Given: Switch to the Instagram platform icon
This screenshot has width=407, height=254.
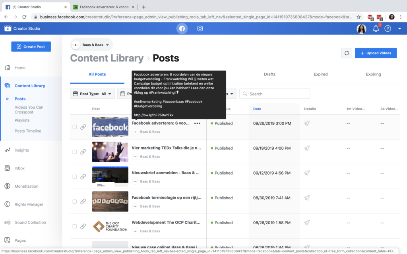Looking at the screenshot, I should pyautogui.click(x=200, y=29).
